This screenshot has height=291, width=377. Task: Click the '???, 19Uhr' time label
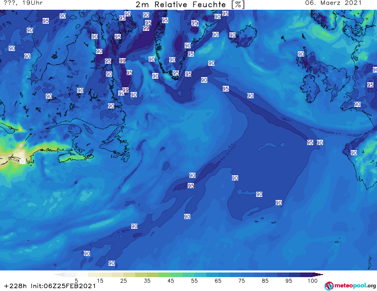pos(23,3)
